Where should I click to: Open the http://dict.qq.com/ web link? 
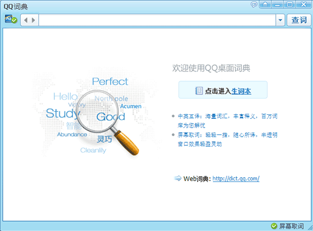coord(236,178)
